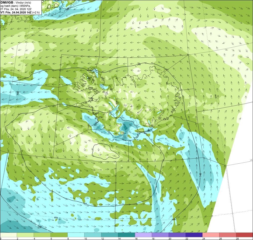This screenshot has height=240, width=253.
Task: Click legend tick value "28"
Action: [x=237, y=238]
